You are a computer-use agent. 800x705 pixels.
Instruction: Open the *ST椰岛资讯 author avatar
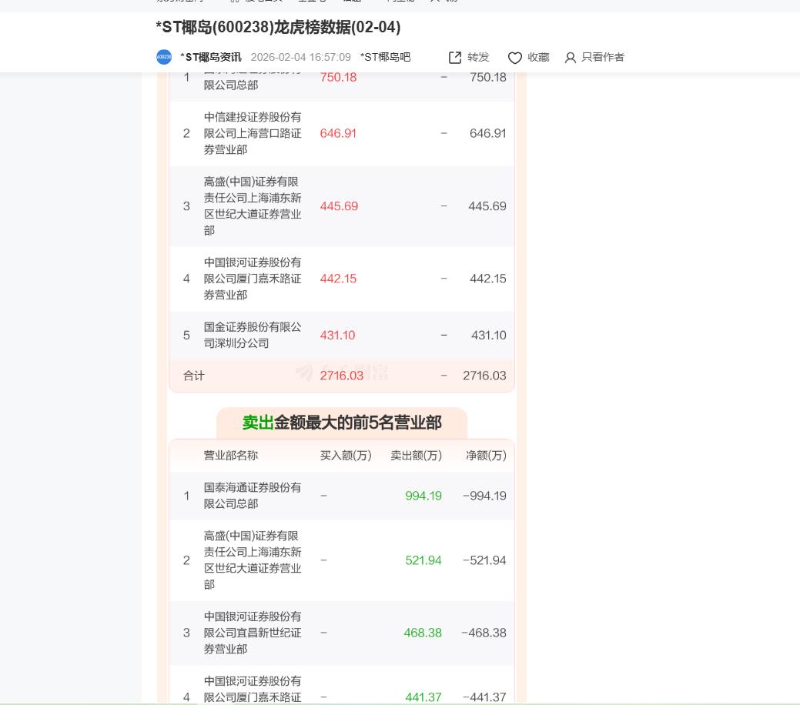tap(164, 57)
